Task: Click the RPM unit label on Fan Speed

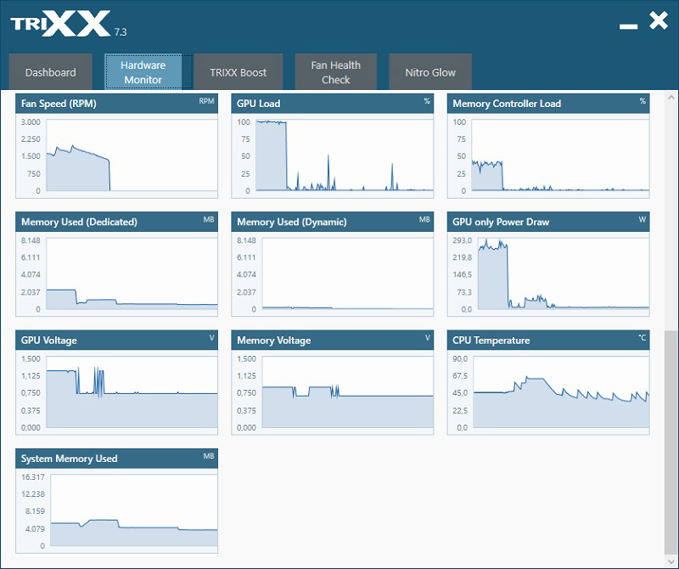Action: point(206,101)
